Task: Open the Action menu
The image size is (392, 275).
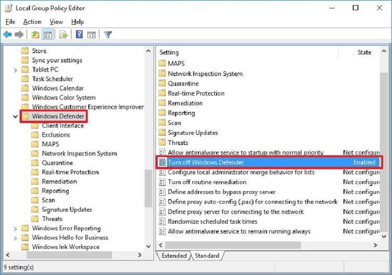Action: pyautogui.click(x=32, y=21)
